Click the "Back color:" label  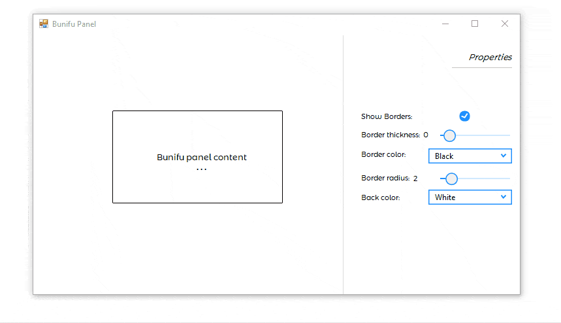point(380,197)
